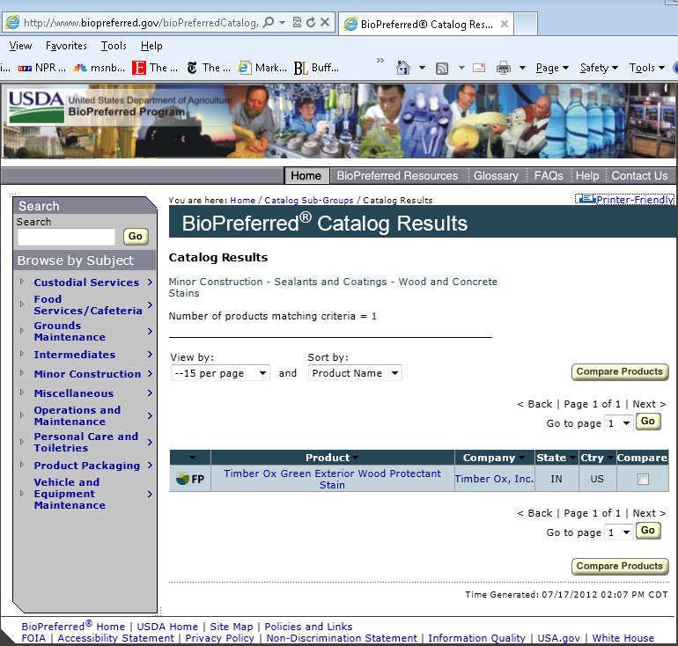Sort results by the State column header
Image resolution: width=678 pixels, height=646 pixels.
click(556, 457)
